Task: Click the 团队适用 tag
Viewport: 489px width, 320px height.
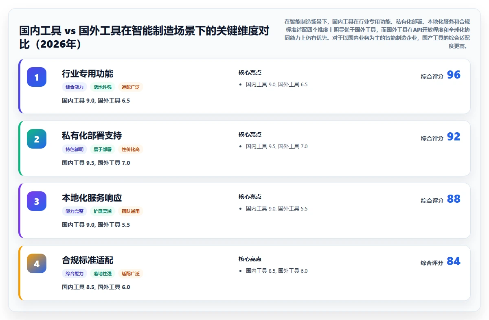Action: pos(131,211)
